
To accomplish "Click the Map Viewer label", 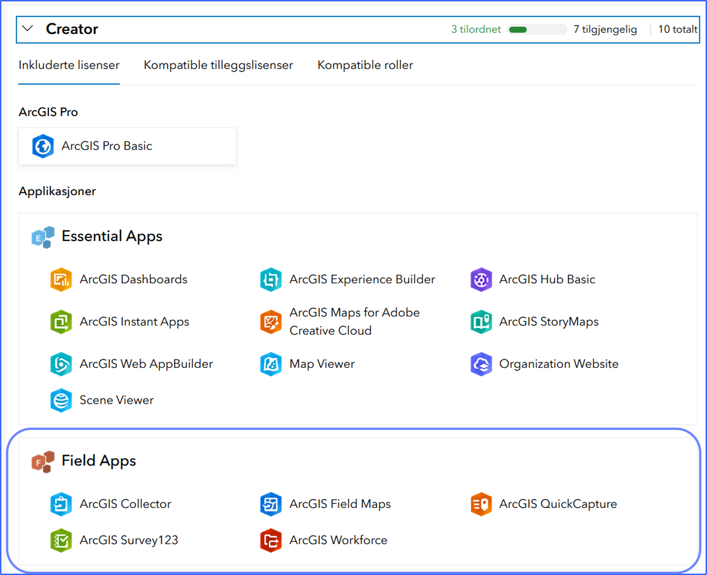I will 322,364.
